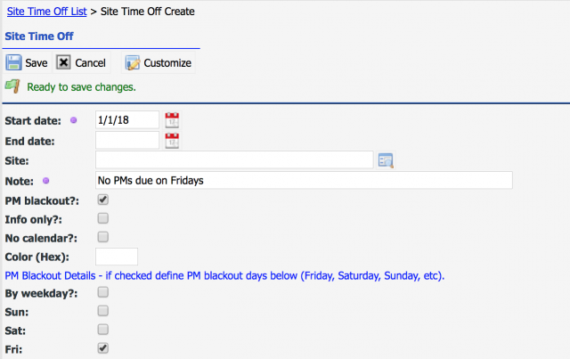Check the Sun checkbox
This screenshot has height=359, width=570.
[x=103, y=311]
